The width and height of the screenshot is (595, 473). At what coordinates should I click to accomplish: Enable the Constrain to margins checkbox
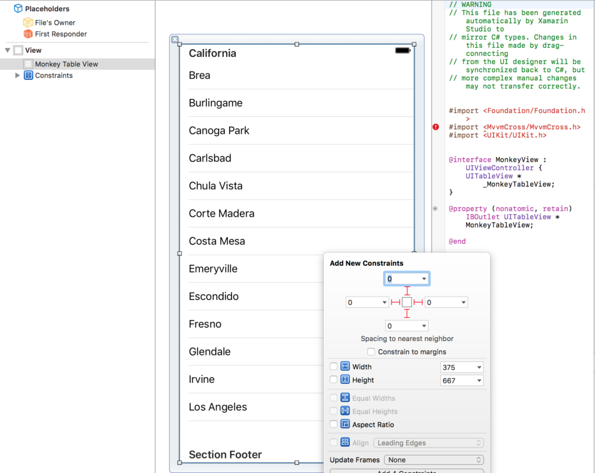371,351
